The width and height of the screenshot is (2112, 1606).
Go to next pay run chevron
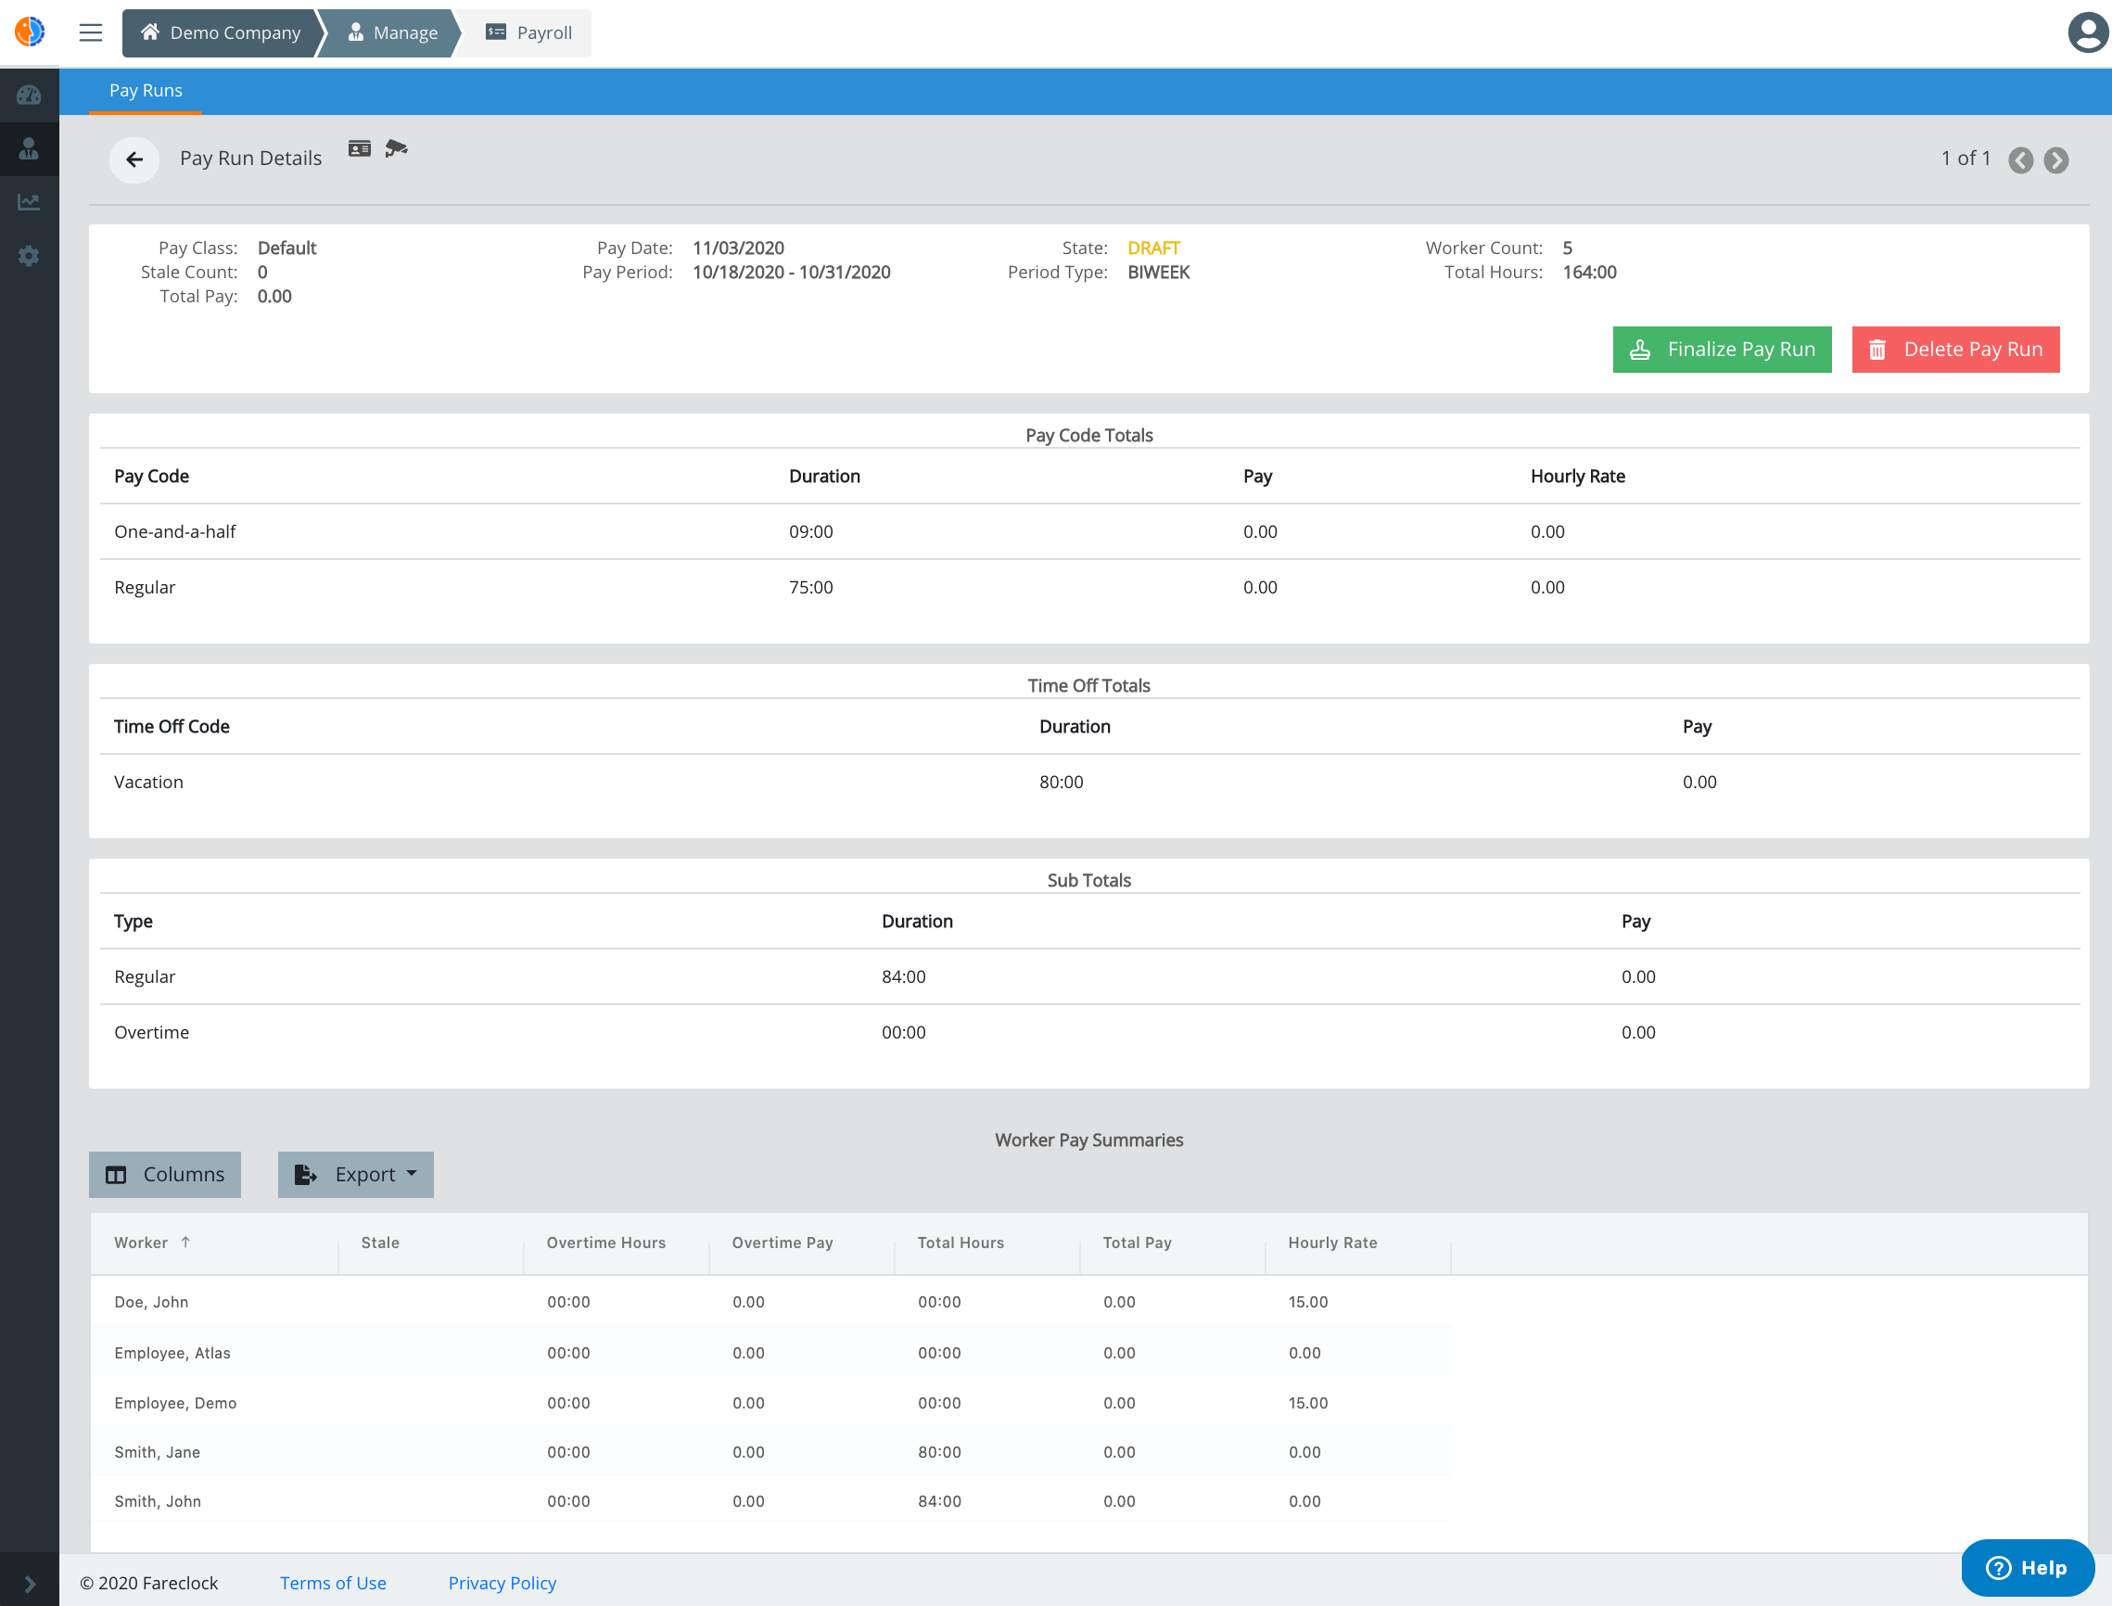tap(2055, 159)
